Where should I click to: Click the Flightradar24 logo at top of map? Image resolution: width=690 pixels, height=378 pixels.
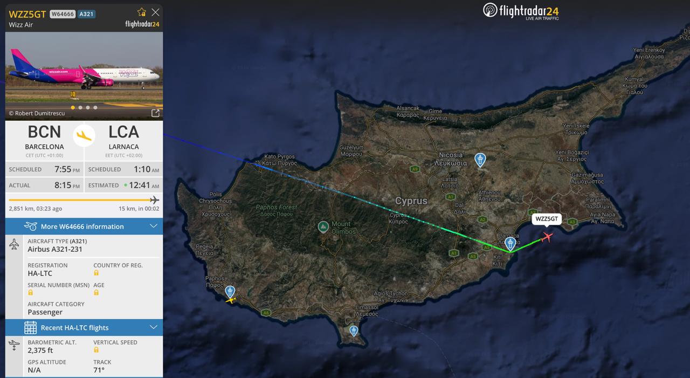pyautogui.click(x=521, y=11)
